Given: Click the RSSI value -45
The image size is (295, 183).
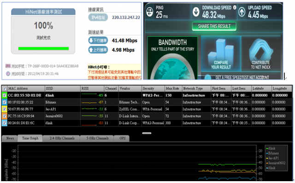Looking at the screenshot, I should [x=100, y=95].
